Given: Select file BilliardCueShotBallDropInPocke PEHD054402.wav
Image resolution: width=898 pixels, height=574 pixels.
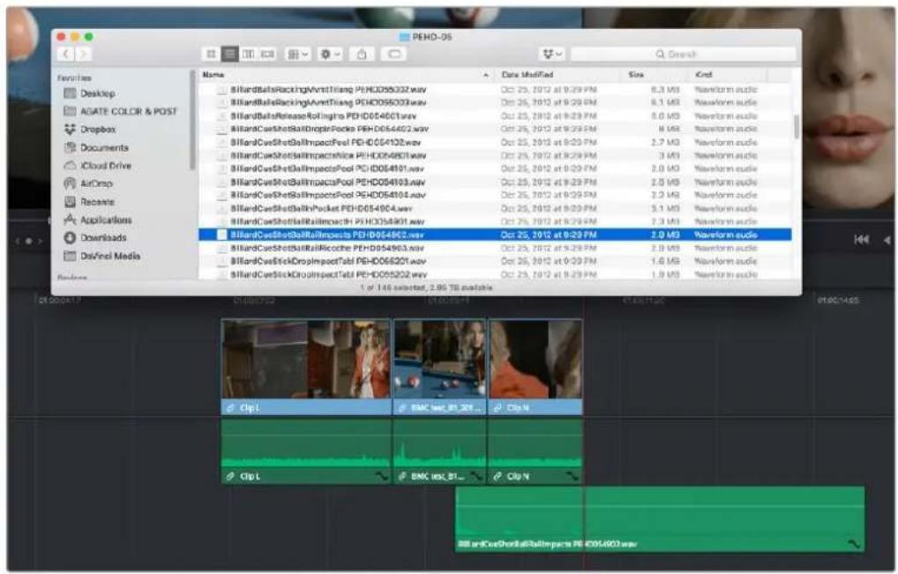Looking at the screenshot, I should (495, 129).
